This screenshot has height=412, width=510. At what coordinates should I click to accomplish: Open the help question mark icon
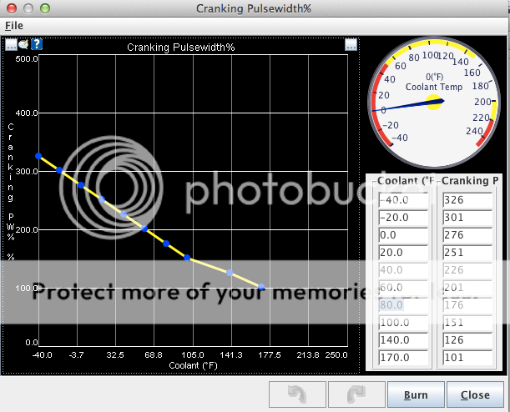pos(37,44)
